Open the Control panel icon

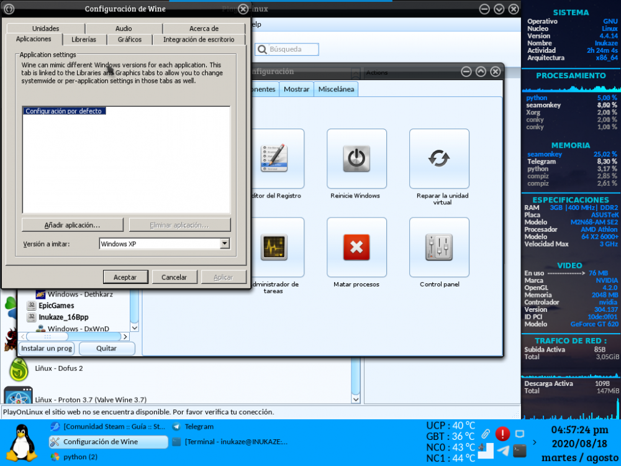tap(439, 247)
